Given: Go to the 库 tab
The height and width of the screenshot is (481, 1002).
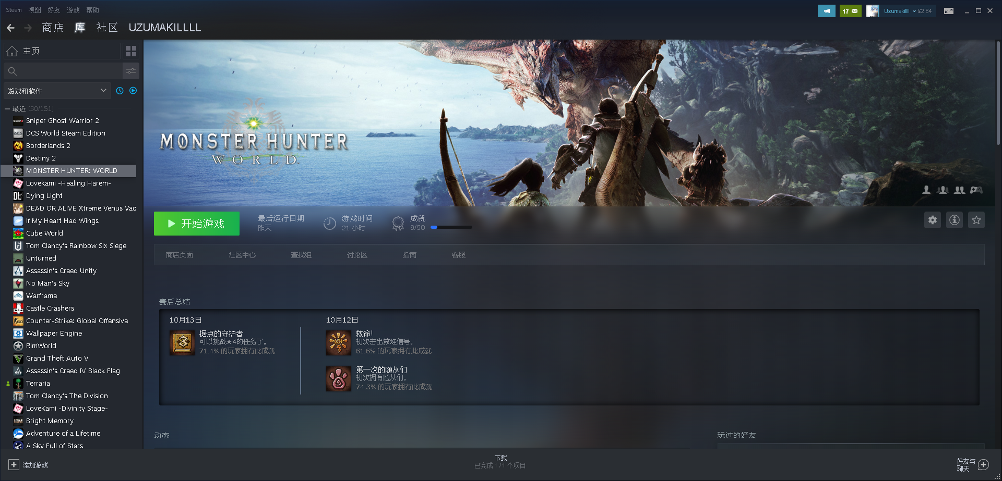Looking at the screenshot, I should point(80,28).
